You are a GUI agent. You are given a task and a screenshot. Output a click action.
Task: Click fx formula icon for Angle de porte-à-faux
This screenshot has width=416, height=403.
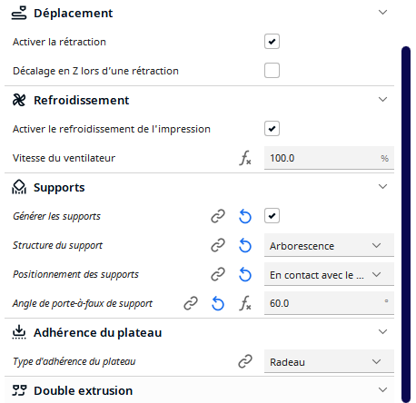pos(245,303)
